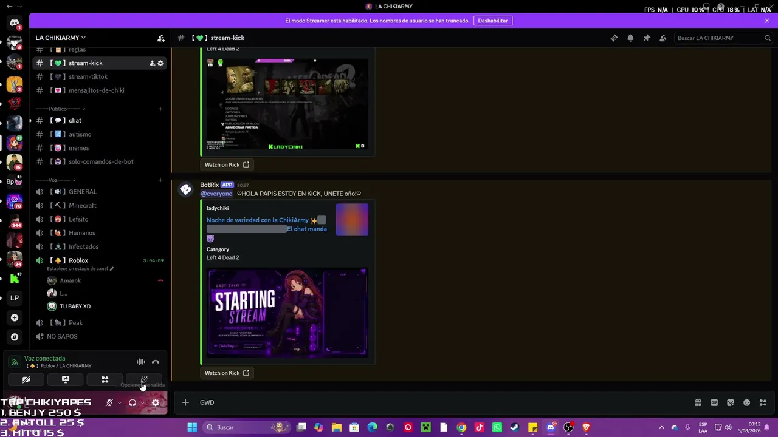Open File Explorer from the taskbar
The height and width of the screenshot is (437, 778).
point(336,427)
